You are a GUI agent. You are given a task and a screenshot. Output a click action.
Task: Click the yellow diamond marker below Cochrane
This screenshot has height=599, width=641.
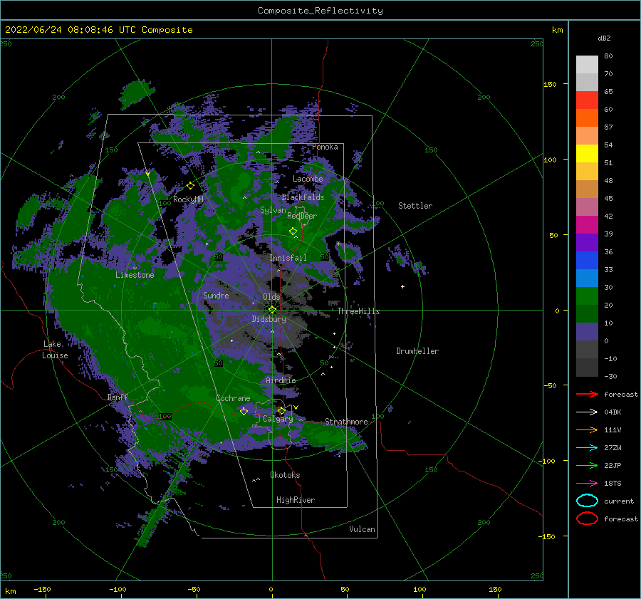[244, 411]
